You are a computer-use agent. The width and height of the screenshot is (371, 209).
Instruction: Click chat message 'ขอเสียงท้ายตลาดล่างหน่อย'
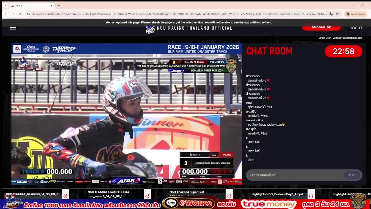click(266, 125)
